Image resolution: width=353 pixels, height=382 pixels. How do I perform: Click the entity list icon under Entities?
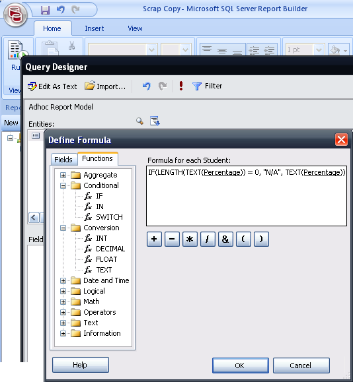click(36, 135)
